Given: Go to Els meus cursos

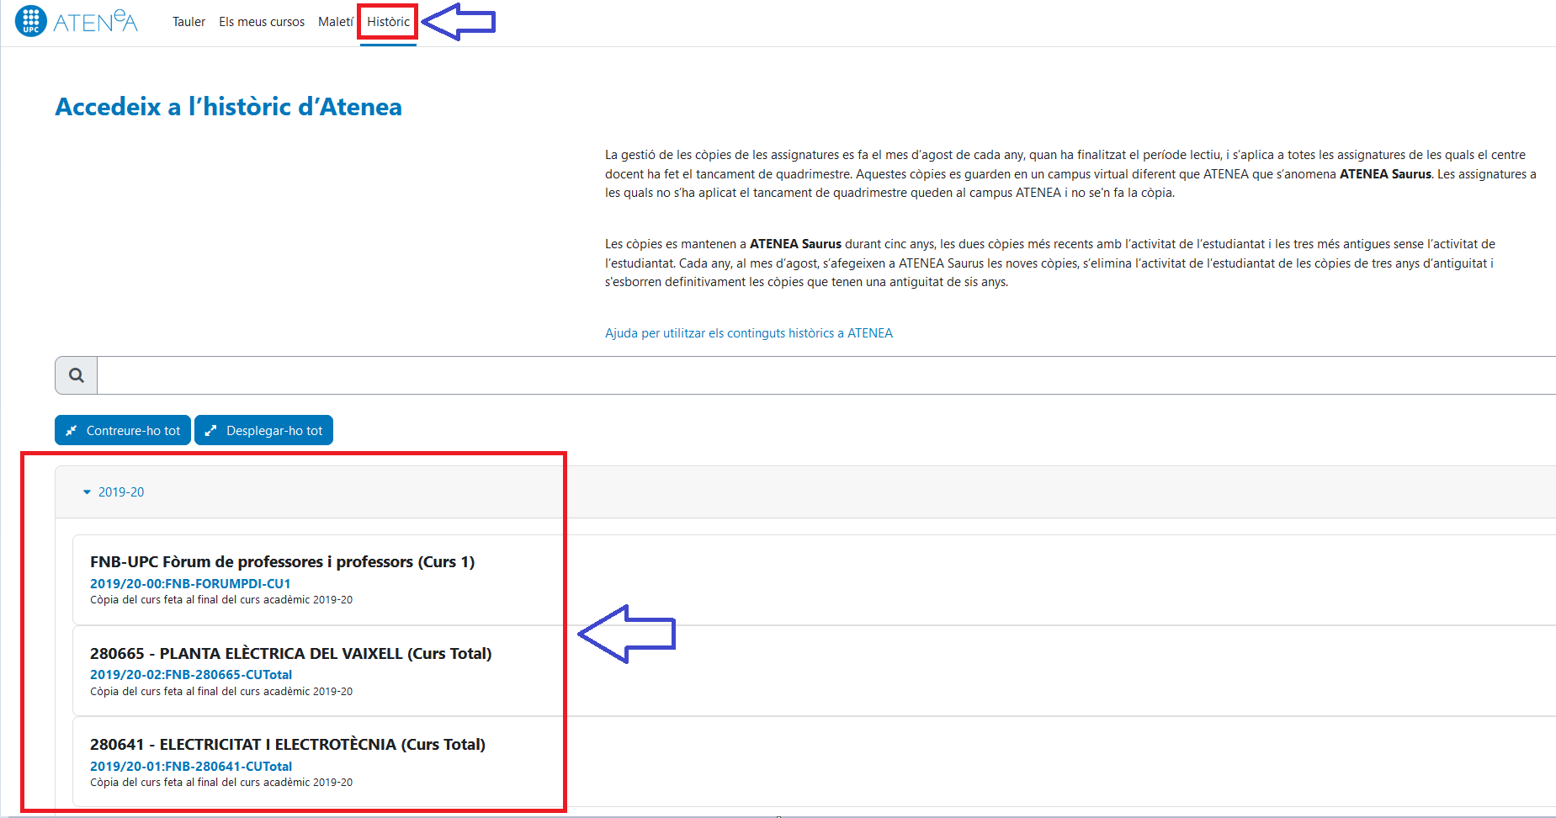Looking at the screenshot, I should tap(262, 22).
